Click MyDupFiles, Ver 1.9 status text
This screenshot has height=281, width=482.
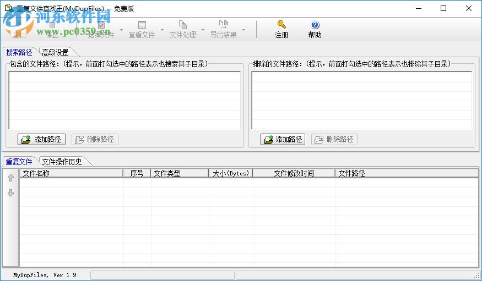coord(45,275)
